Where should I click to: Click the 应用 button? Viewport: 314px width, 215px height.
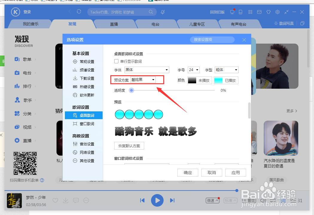(x=236, y=173)
